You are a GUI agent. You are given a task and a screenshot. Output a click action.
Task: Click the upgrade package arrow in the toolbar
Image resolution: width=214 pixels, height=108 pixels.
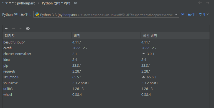click(21, 29)
